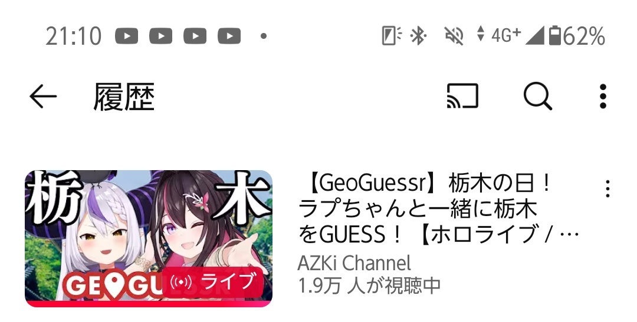The width and height of the screenshot is (637, 322).
Task: Tap the fourth YouTube notification icon
Action: 229,36
